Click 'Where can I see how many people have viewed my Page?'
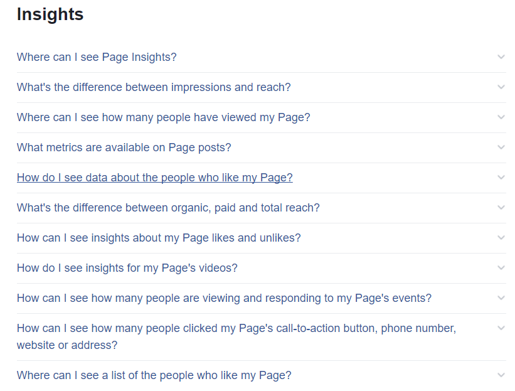Screen dimensions: 515x391 [x=163, y=117]
